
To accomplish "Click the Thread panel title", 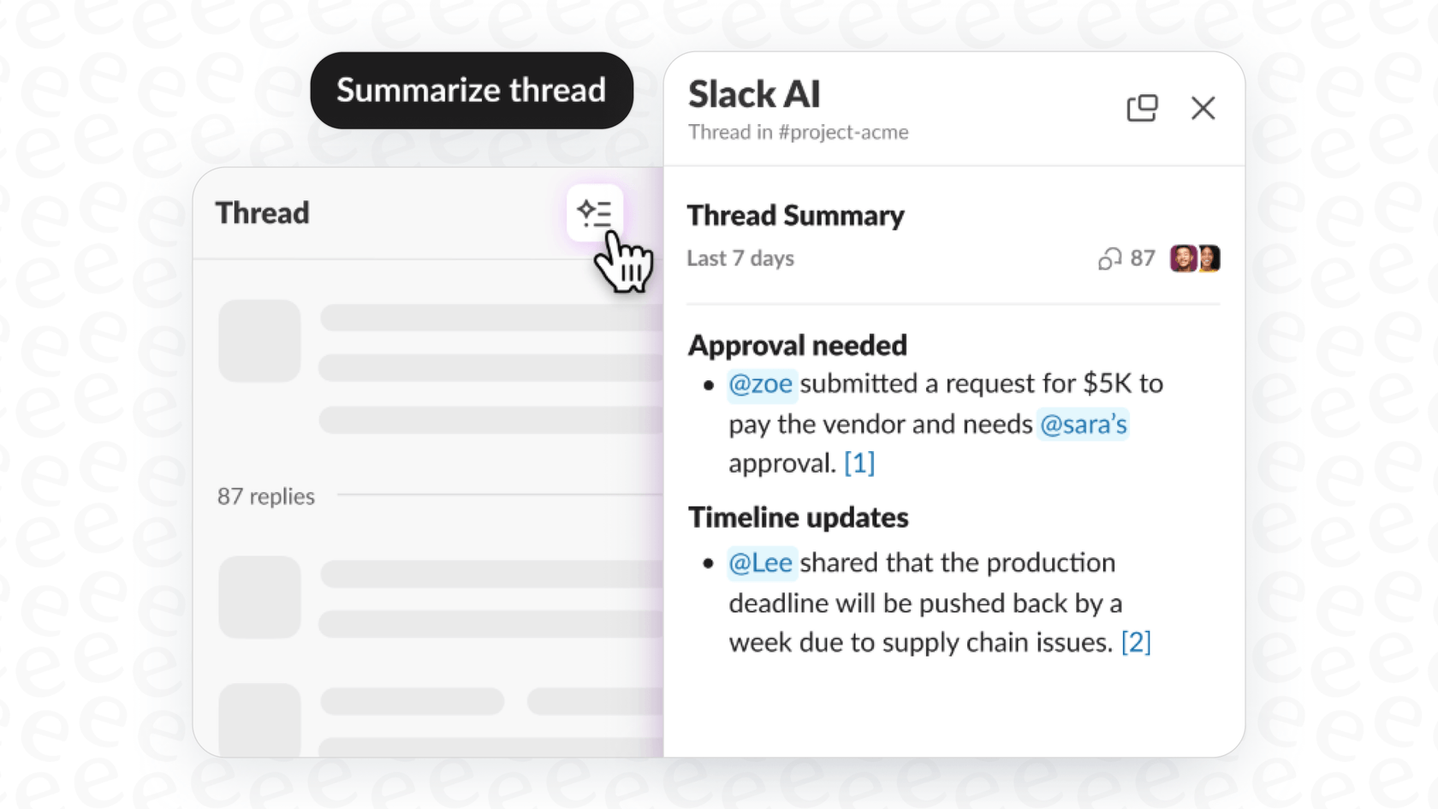I will (262, 213).
